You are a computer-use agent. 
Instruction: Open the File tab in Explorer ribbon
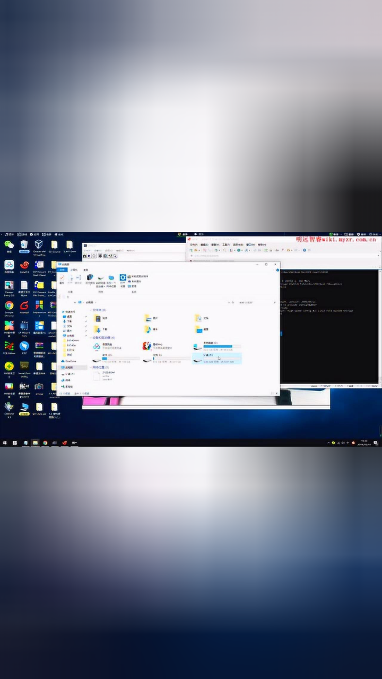pos(62,270)
